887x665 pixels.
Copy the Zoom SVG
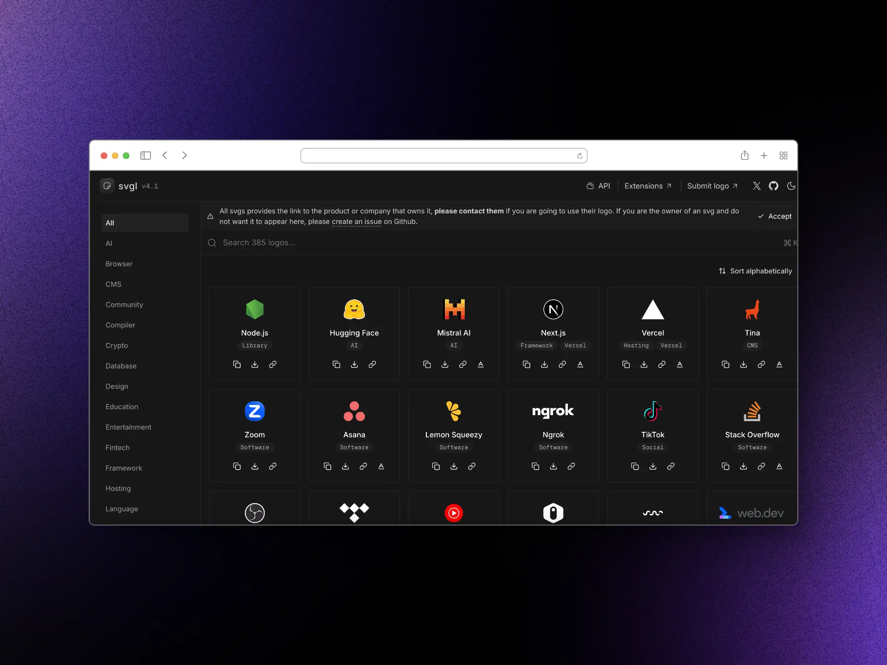237,466
